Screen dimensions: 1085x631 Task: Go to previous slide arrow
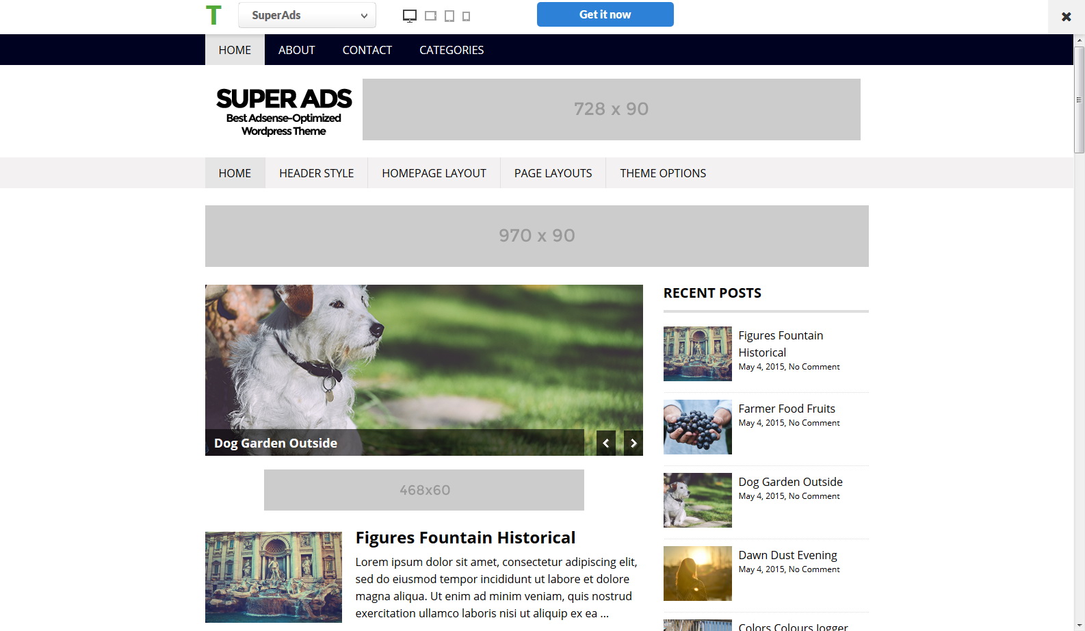coord(606,443)
